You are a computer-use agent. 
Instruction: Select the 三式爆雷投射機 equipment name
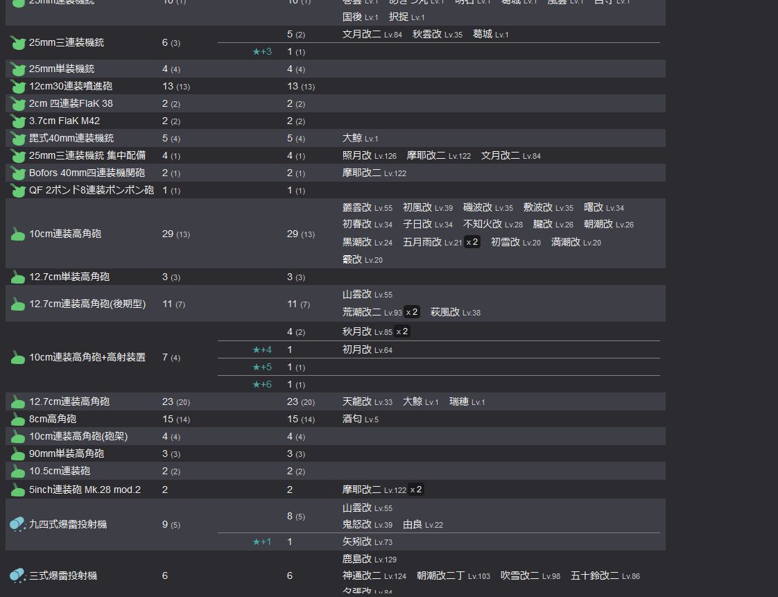click(63, 576)
